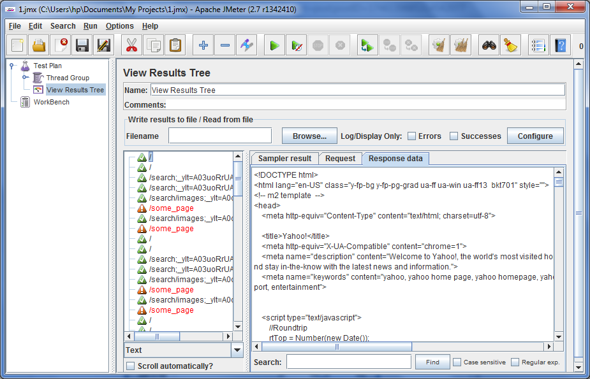Click the Stop test icon
This screenshot has height=379, width=590.
(318, 45)
